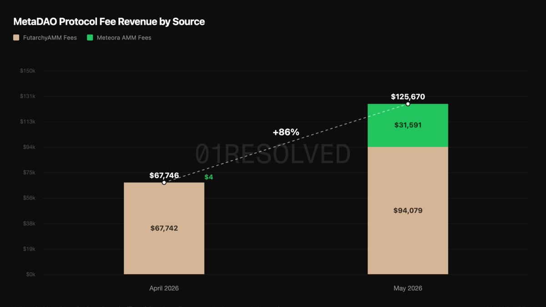Click the Meteora AMM Fees green legend swatch
This screenshot has height=307, width=546.
[90, 38]
